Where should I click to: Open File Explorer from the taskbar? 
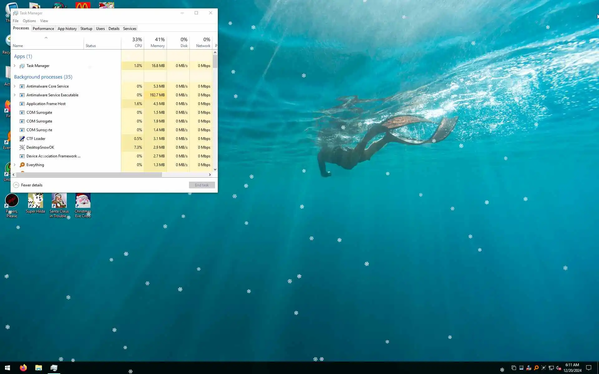(39, 368)
